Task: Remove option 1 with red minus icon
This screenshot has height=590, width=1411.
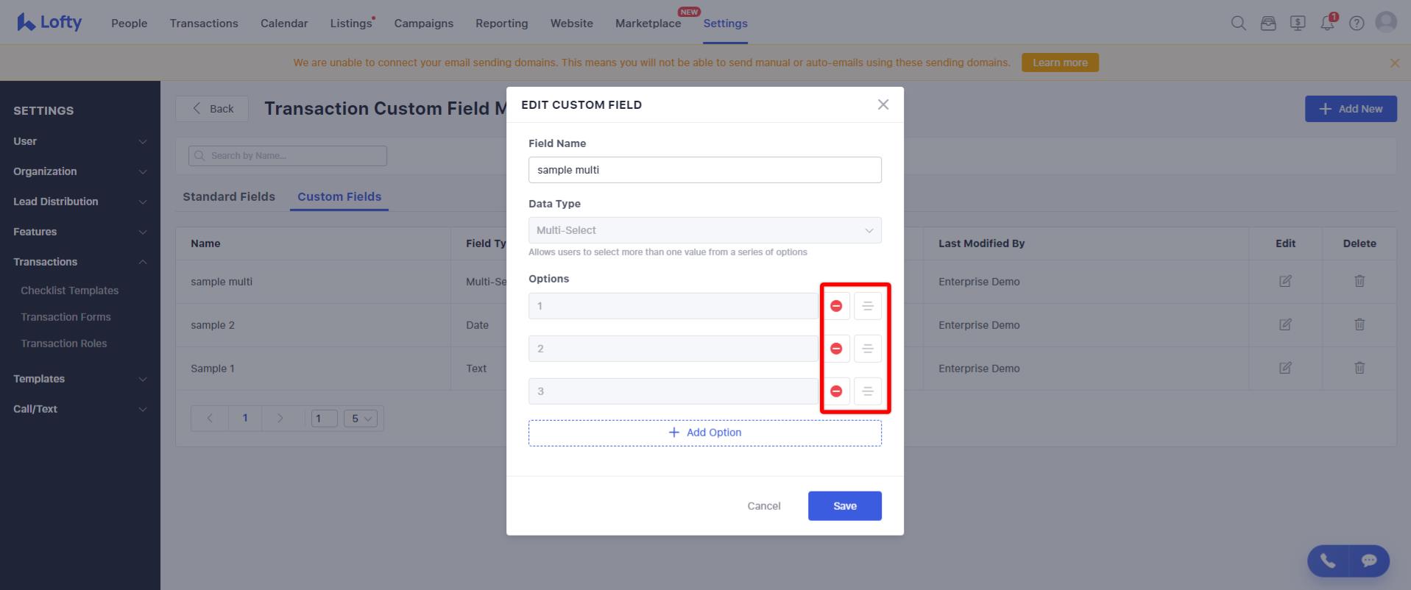Action: click(x=836, y=306)
